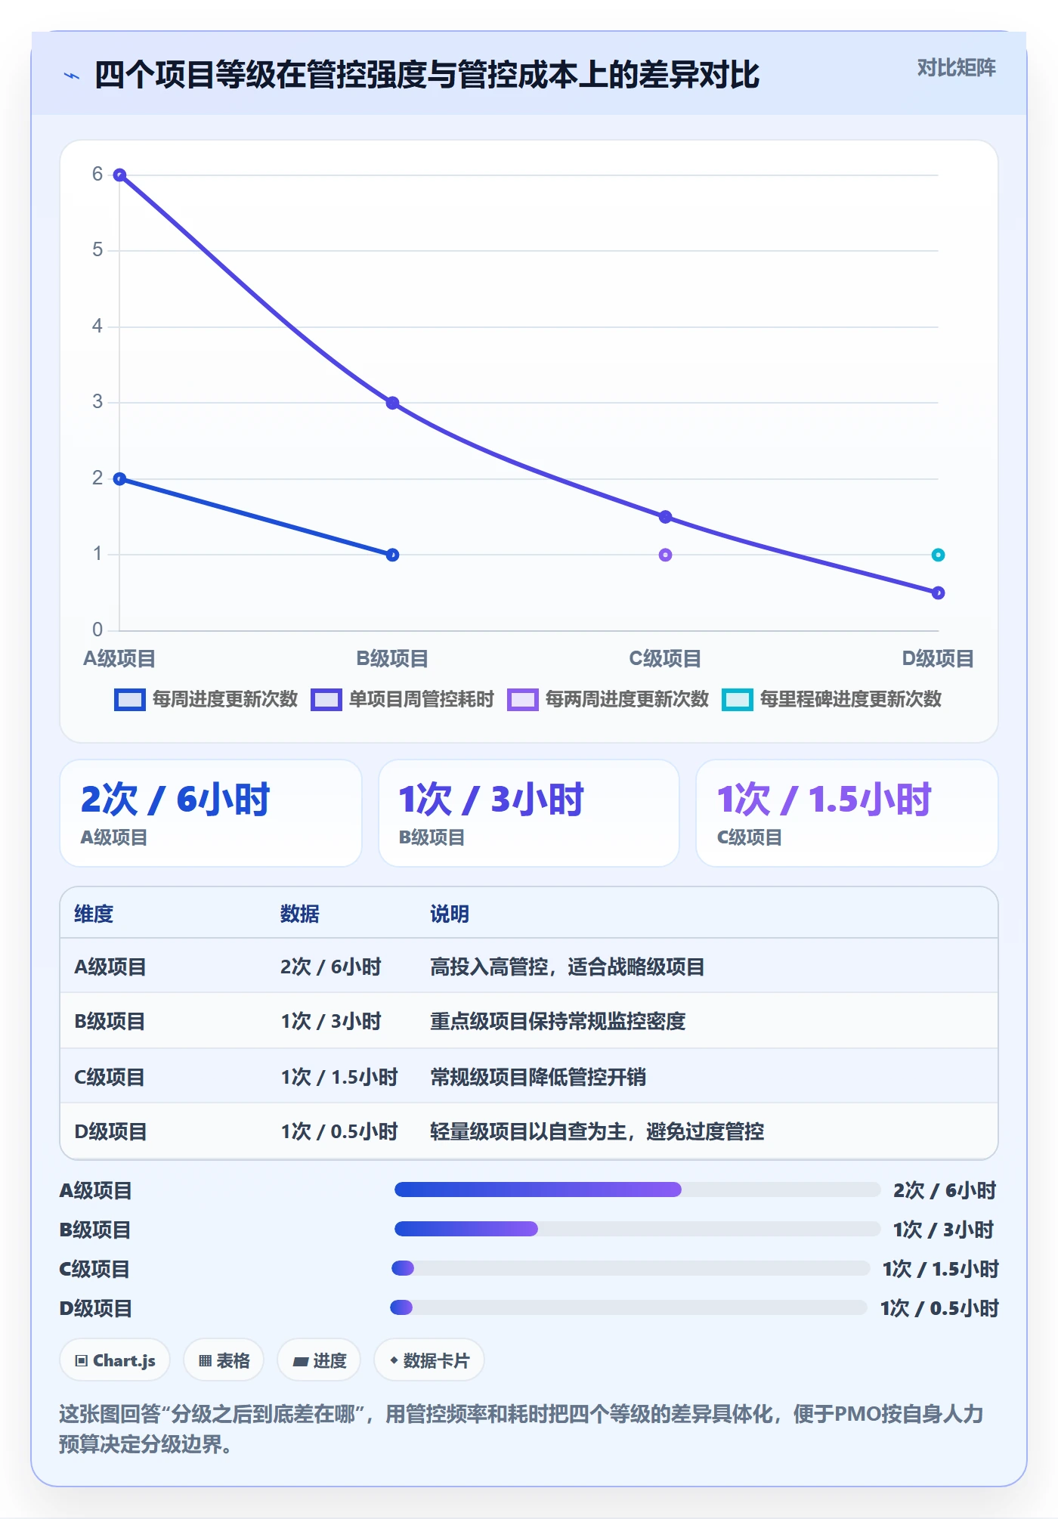This screenshot has height=1519, width=1058.
Task: Click the data point at value 6 for A级项目
Action: click(119, 175)
